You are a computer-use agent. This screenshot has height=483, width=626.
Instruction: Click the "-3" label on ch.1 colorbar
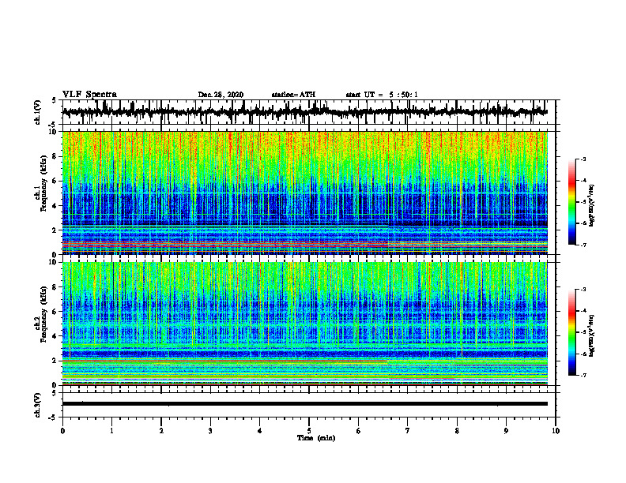(583, 159)
